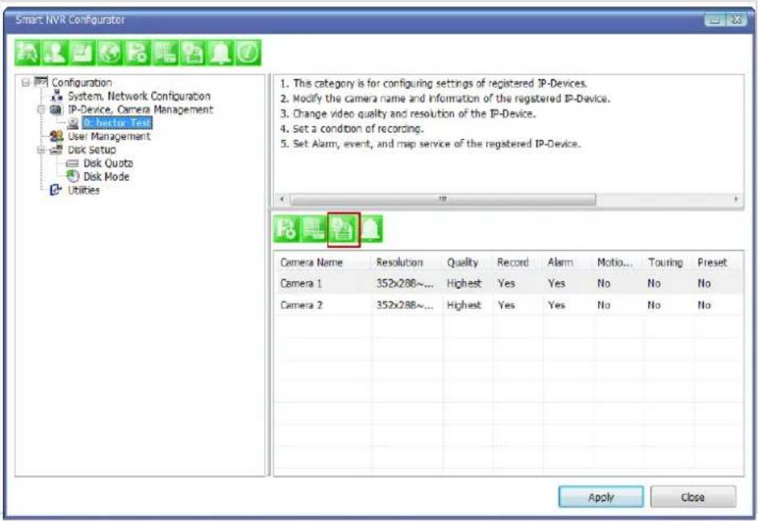The width and height of the screenshot is (758, 521).
Task: Click Camera 1 Touring value No
Action: (653, 283)
